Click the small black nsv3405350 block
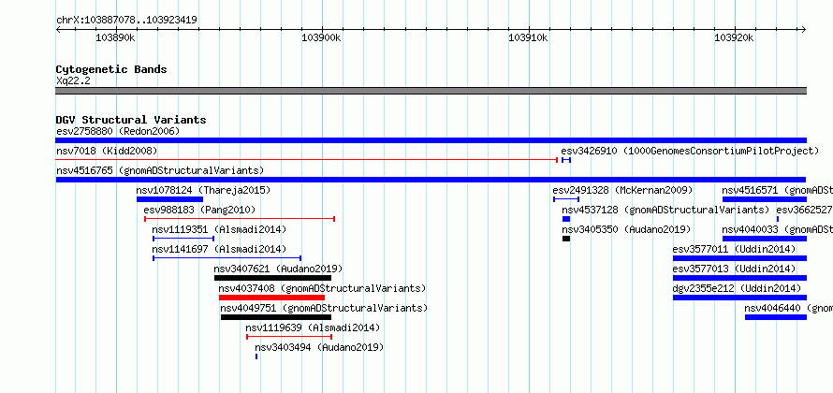This screenshot has height=393, width=833. (x=566, y=239)
